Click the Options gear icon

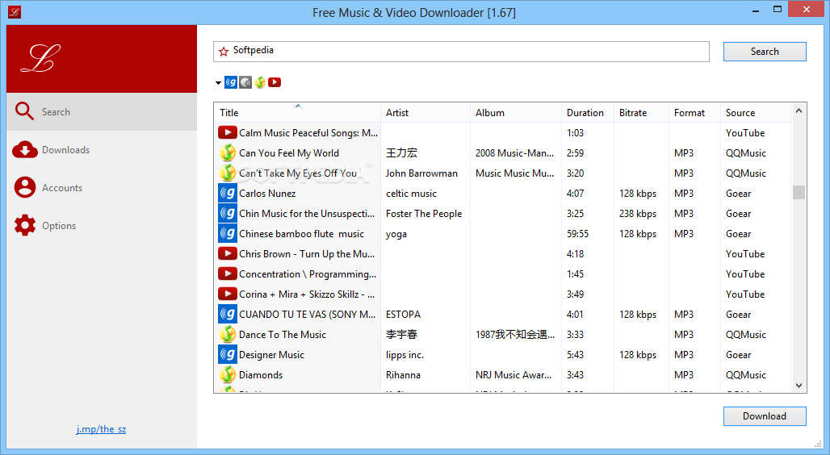25,226
